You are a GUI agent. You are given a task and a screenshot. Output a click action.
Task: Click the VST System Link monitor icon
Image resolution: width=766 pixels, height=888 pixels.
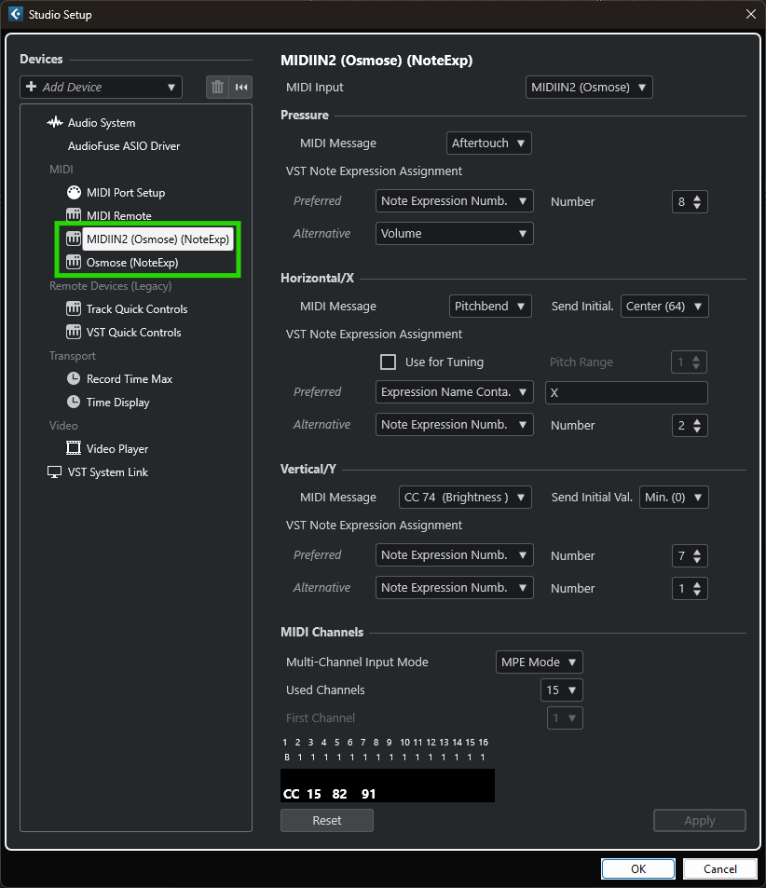tap(55, 472)
